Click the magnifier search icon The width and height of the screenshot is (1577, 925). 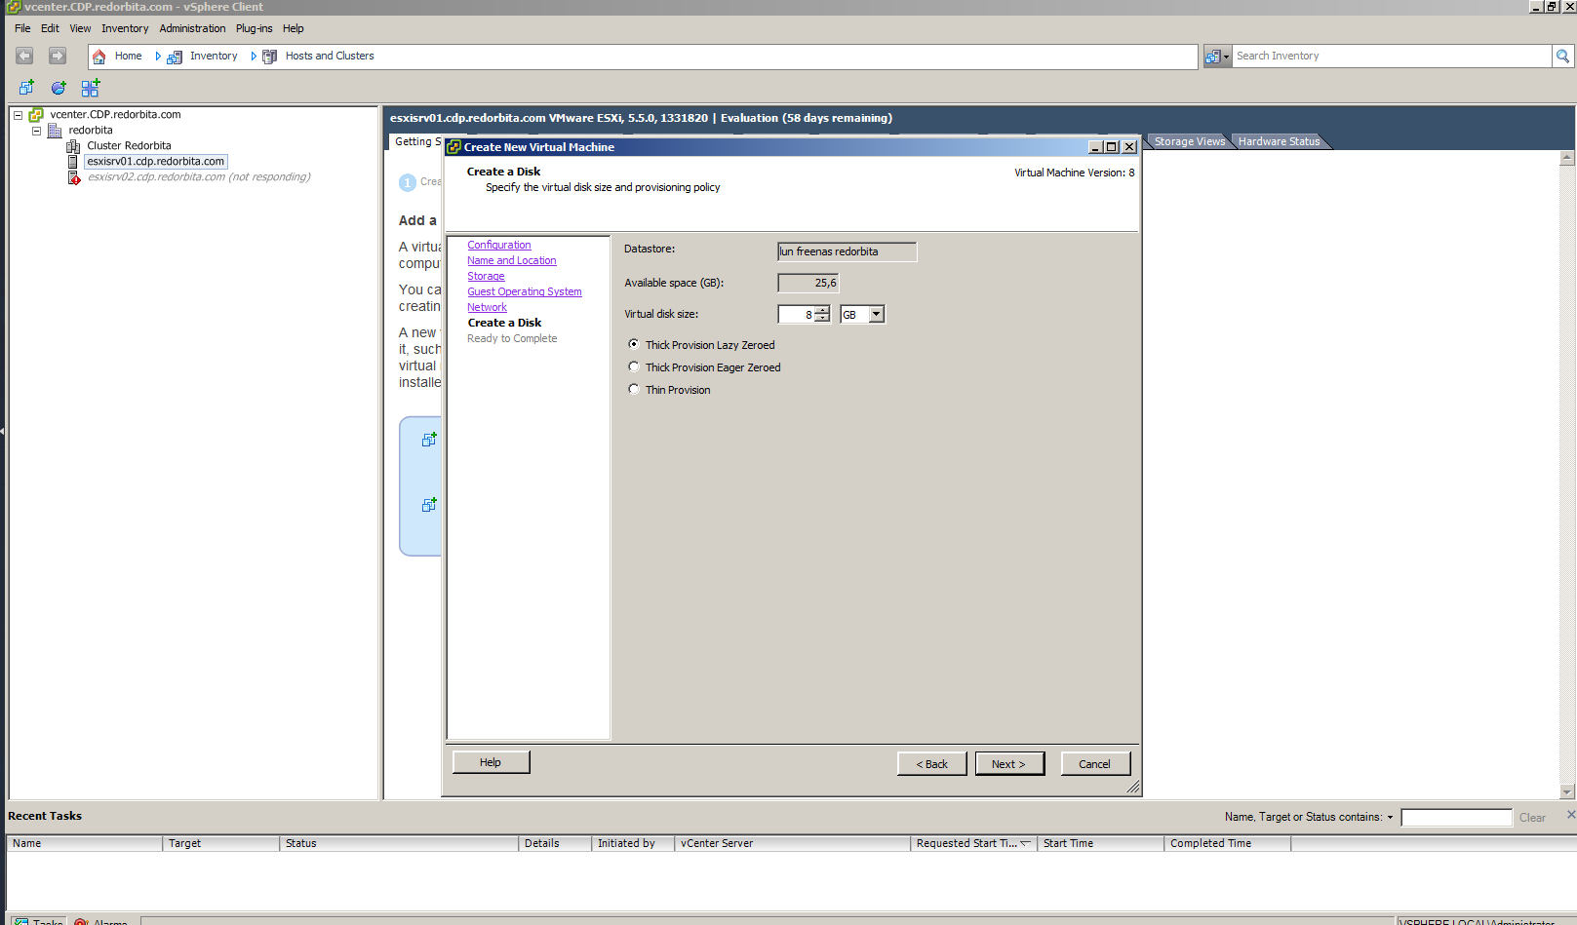pyautogui.click(x=1562, y=57)
